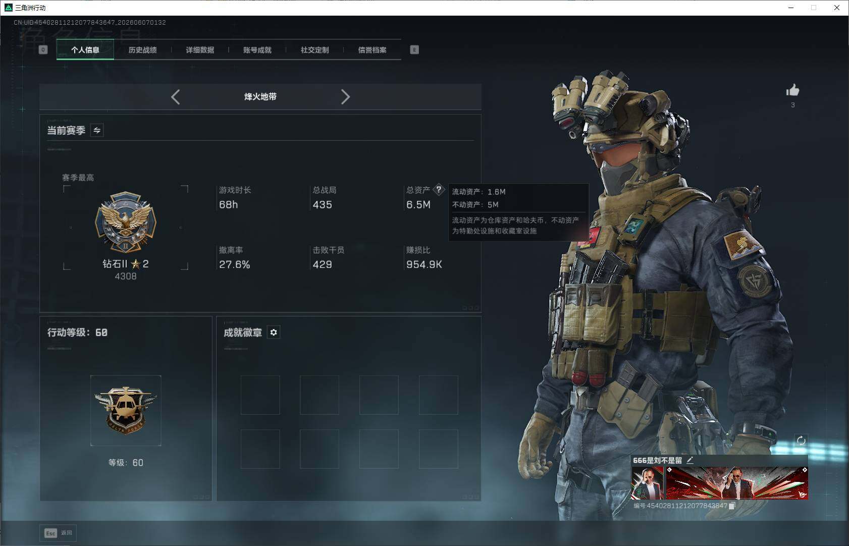Click the Q key previous-tab icon
Image resolution: width=849 pixels, height=546 pixels.
43,49
